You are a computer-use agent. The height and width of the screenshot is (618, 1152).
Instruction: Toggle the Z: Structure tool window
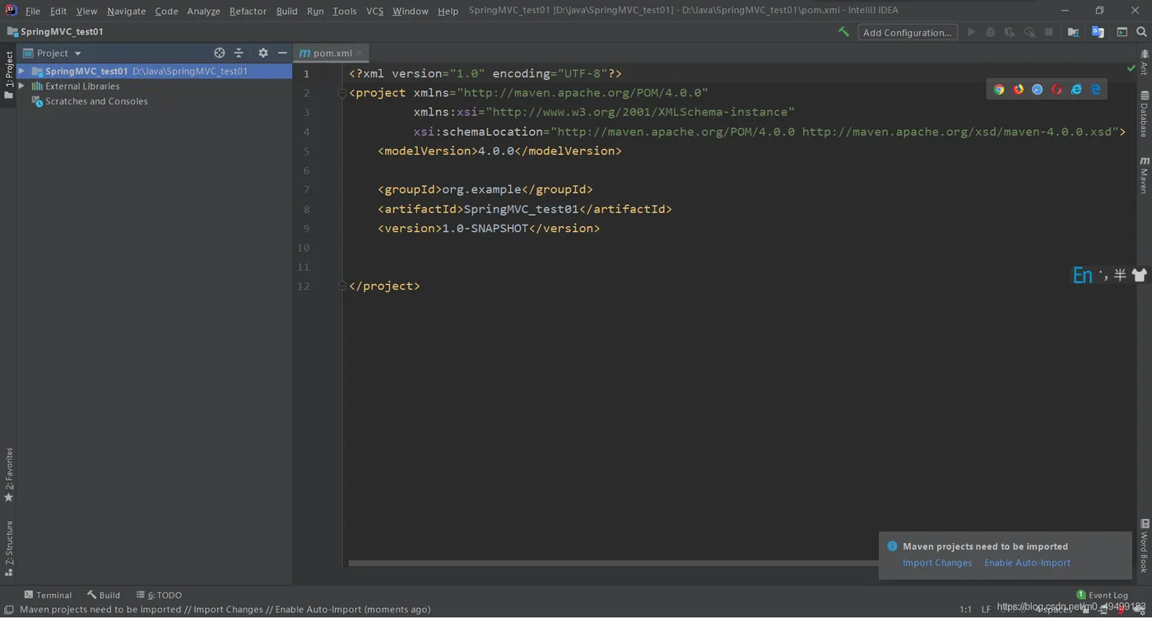[9, 548]
